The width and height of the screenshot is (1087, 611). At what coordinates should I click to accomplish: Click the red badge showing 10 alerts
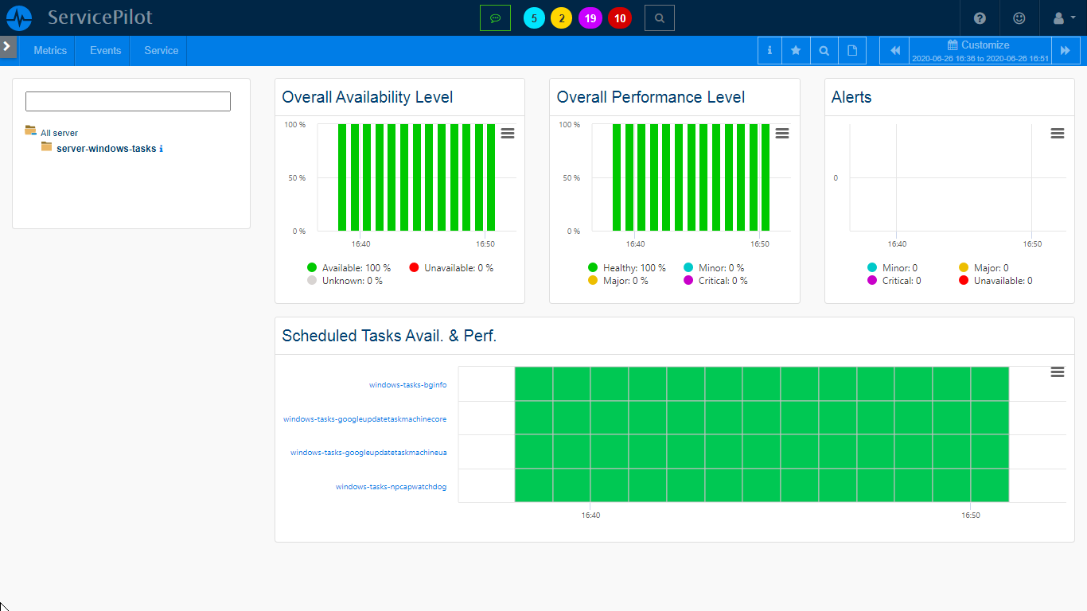[x=620, y=18]
